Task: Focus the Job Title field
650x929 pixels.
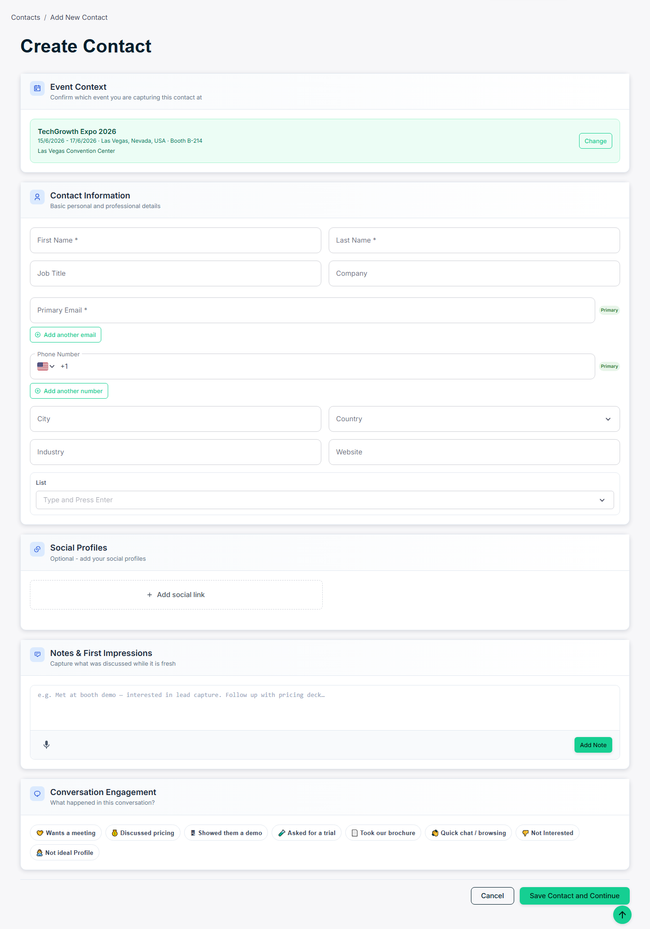Action: click(175, 273)
